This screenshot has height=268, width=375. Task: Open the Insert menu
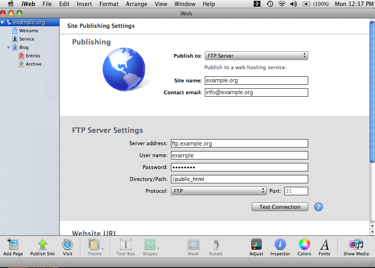coord(84,4)
